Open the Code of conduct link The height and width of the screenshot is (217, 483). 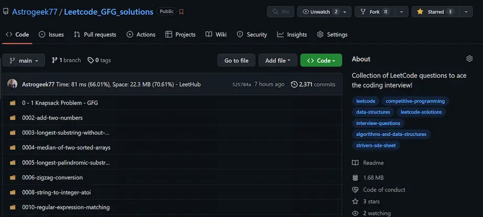[x=384, y=190]
